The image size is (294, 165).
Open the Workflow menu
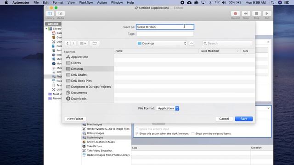coord(86,3)
